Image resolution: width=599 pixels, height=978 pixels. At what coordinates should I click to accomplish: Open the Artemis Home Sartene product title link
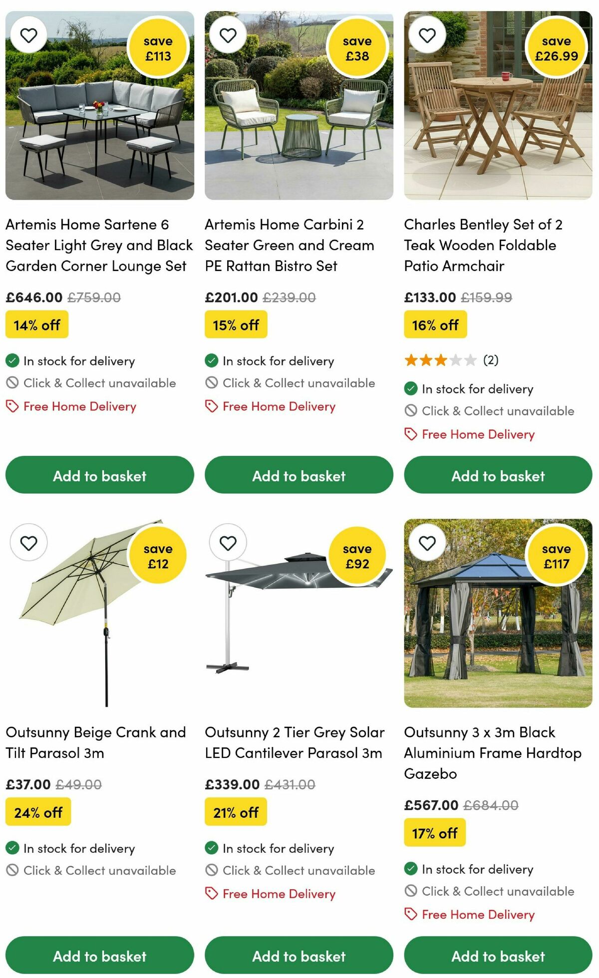click(x=99, y=245)
